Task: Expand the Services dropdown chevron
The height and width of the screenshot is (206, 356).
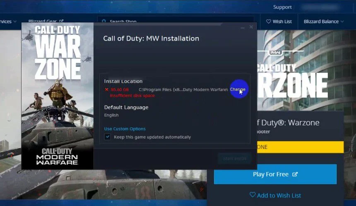Action: point(15,22)
